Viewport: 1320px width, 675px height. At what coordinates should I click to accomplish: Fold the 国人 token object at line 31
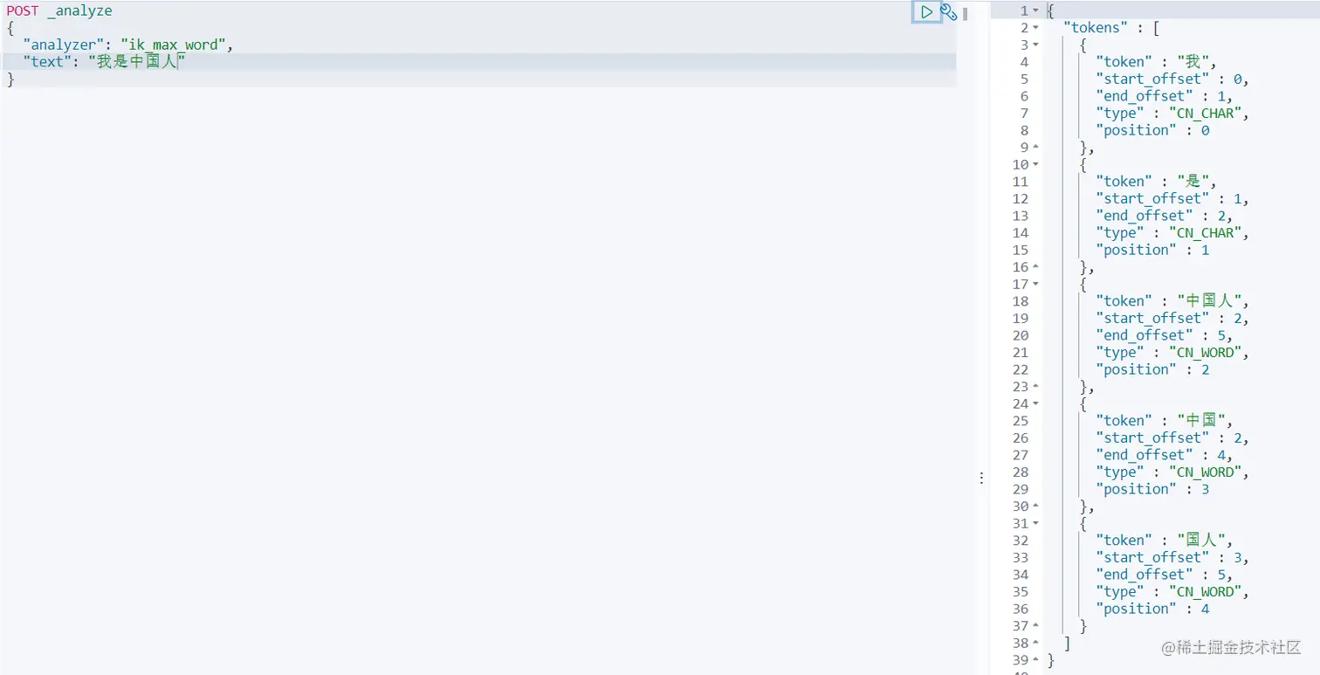pyautogui.click(x=1036, y=523)
